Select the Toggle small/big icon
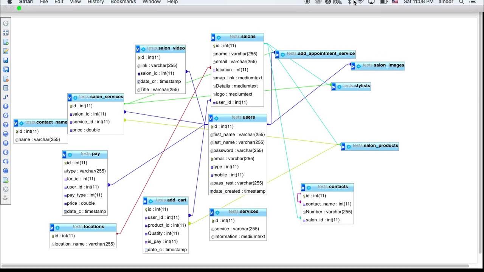The image size is (484, 272). pyautogui.click(x=6, y=161)
